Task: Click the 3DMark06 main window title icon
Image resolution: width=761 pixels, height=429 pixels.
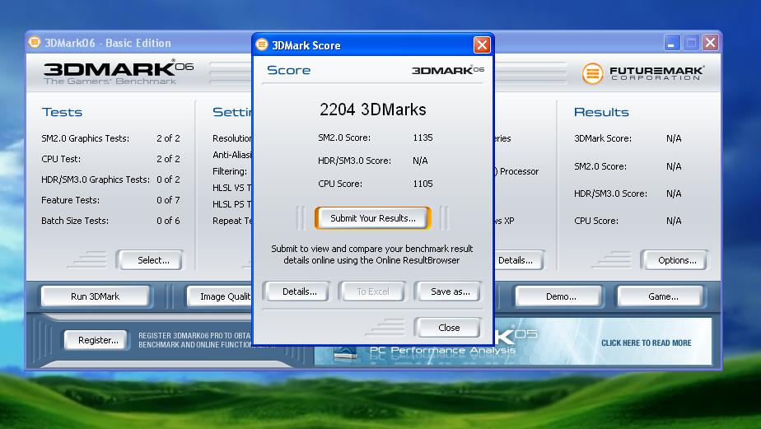Action: 34,42
